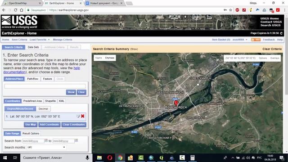Click the USGS logo
The image size is (288, 162).
(19, 22)
